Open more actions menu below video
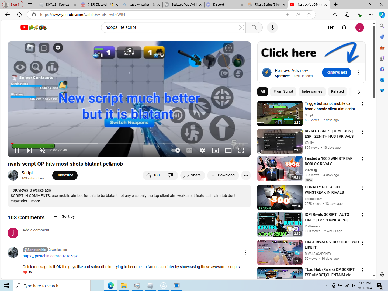388x291 pixels. [246, 175]
